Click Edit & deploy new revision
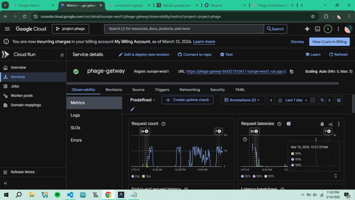Viewport: 355px width, 200px height. 144,54
